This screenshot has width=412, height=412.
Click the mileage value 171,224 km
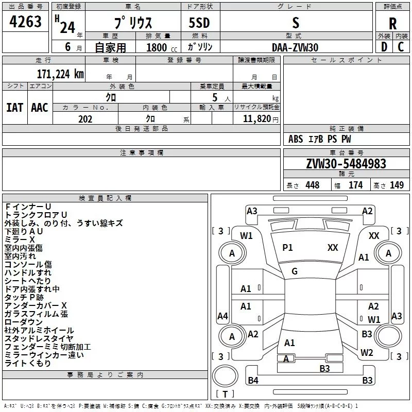tap(60, 74)
